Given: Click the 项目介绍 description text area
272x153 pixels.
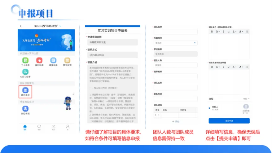Looking at the screenshot, I should [112, 94].
